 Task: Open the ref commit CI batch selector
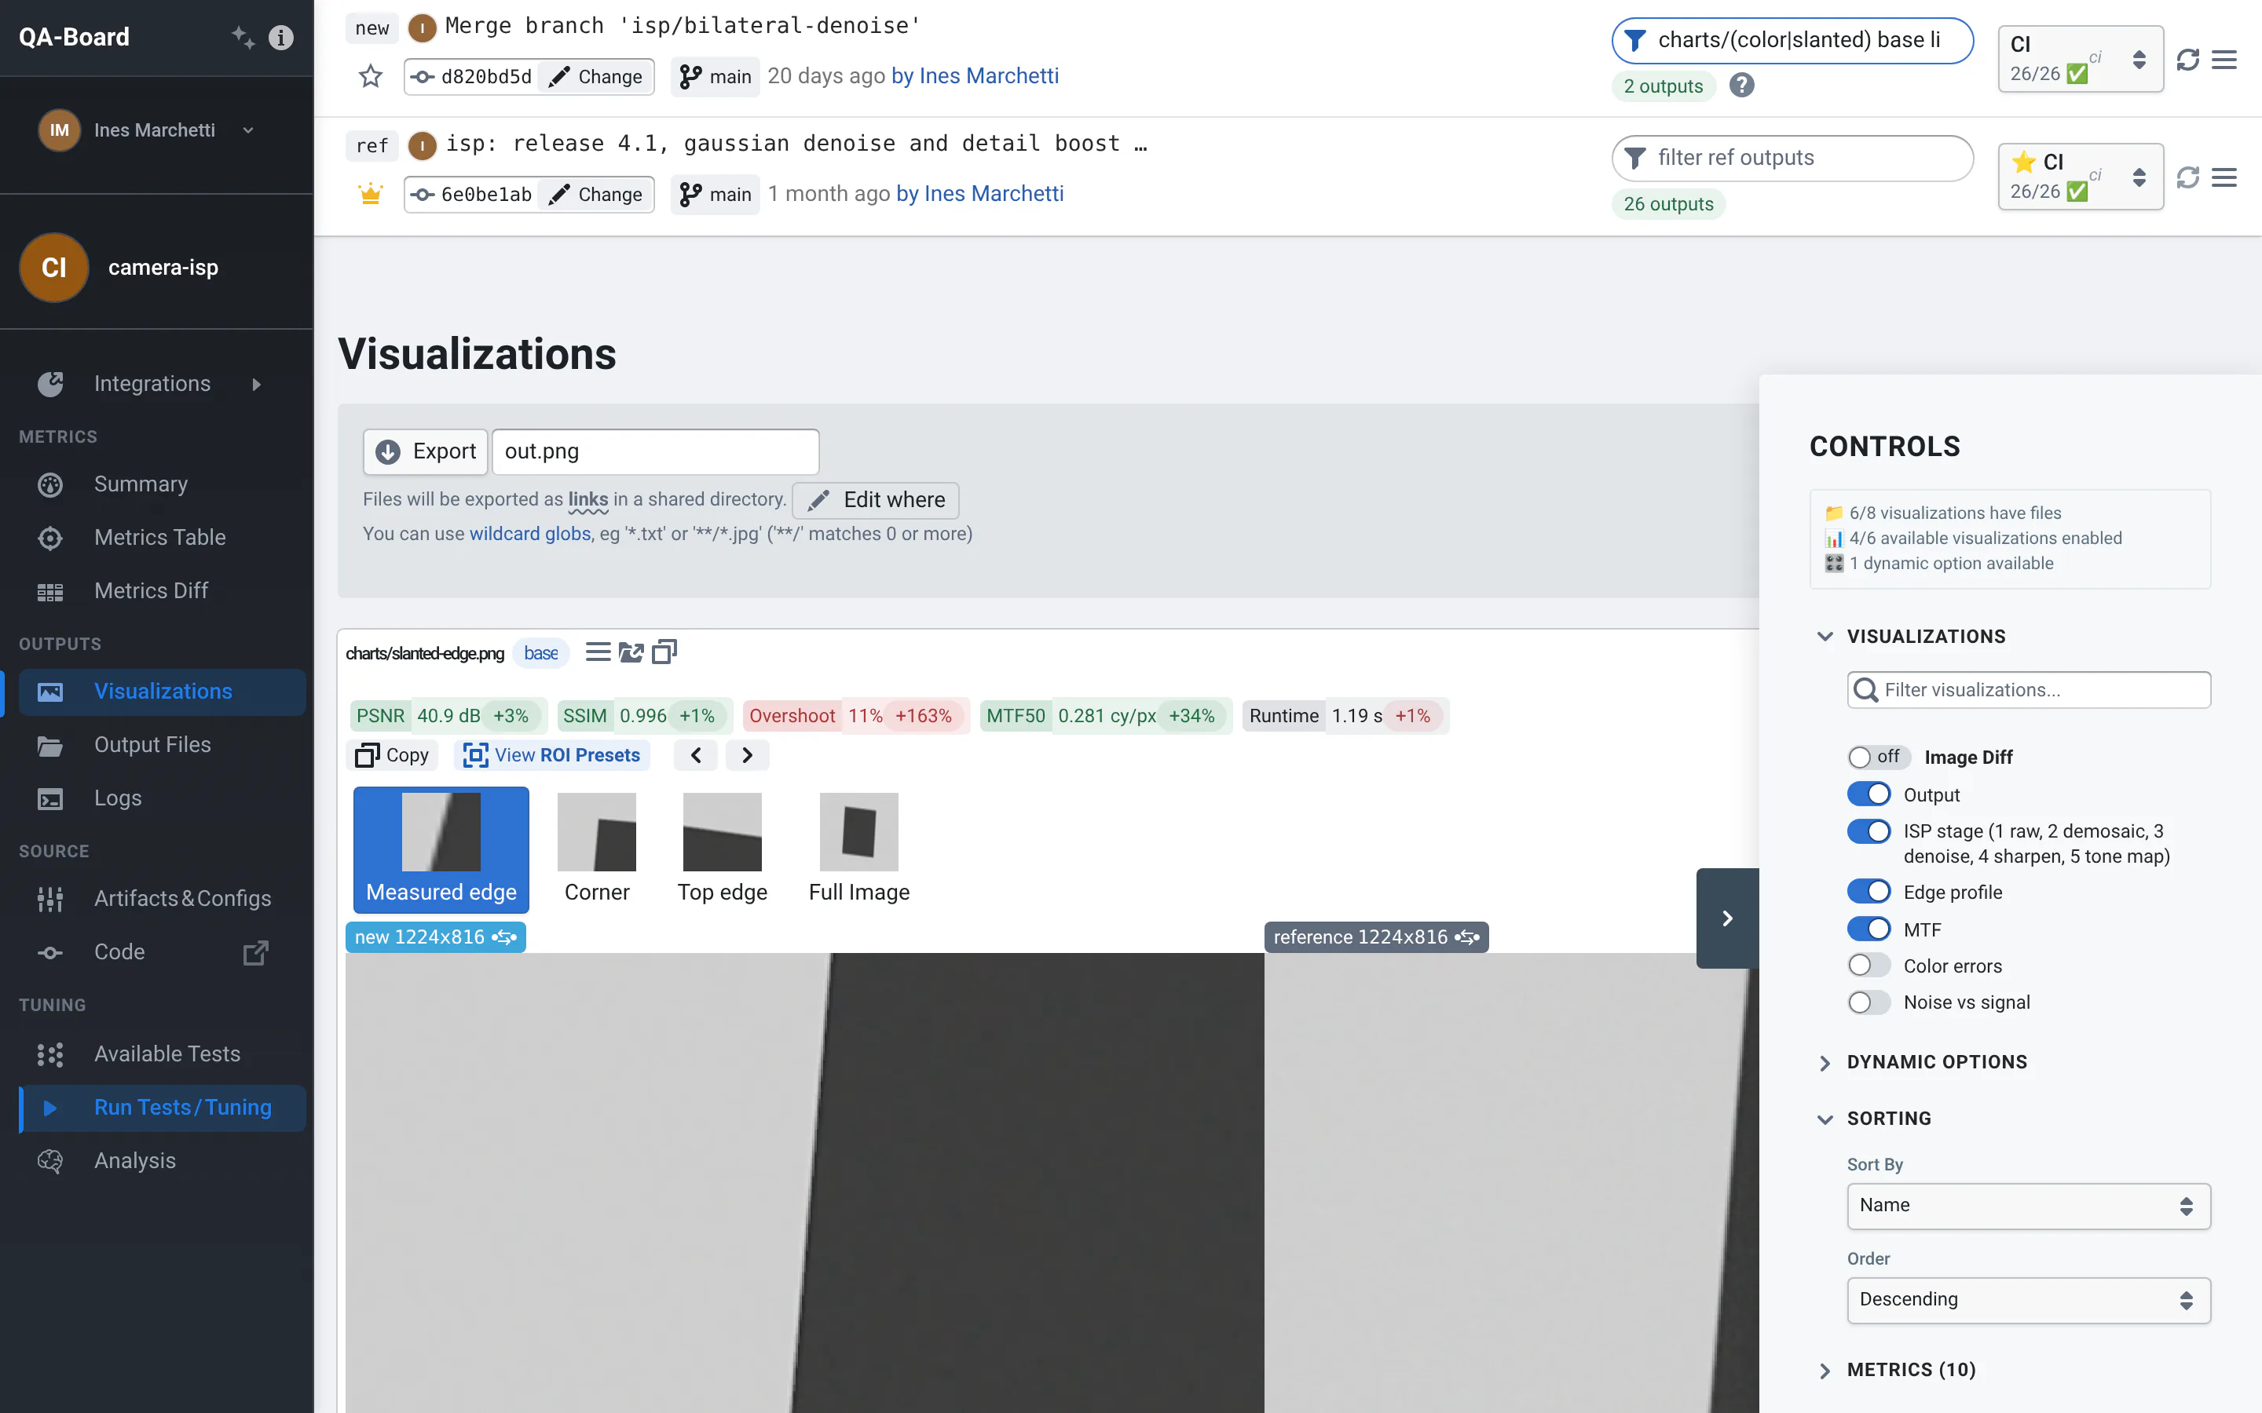[2081, 177]
